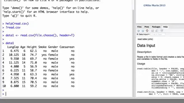
Task: Click LungCap value 9.550 in row 3
Action: pos(15,59)
